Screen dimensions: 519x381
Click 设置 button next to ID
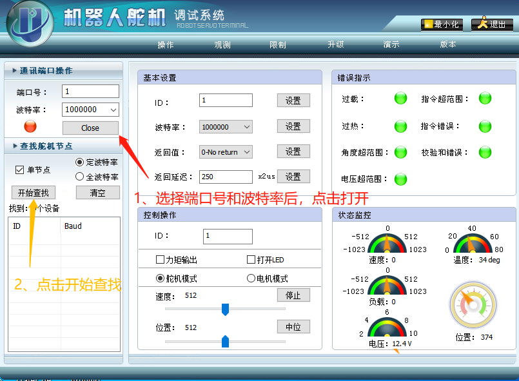click(x=293, y=101)
